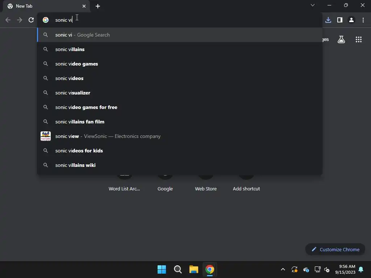
Task: Open the tab search chevron
Action: click(313, 5)
